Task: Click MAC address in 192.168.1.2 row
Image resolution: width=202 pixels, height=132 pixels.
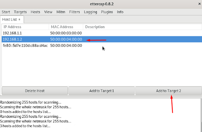Action: (x=66, y=39)
